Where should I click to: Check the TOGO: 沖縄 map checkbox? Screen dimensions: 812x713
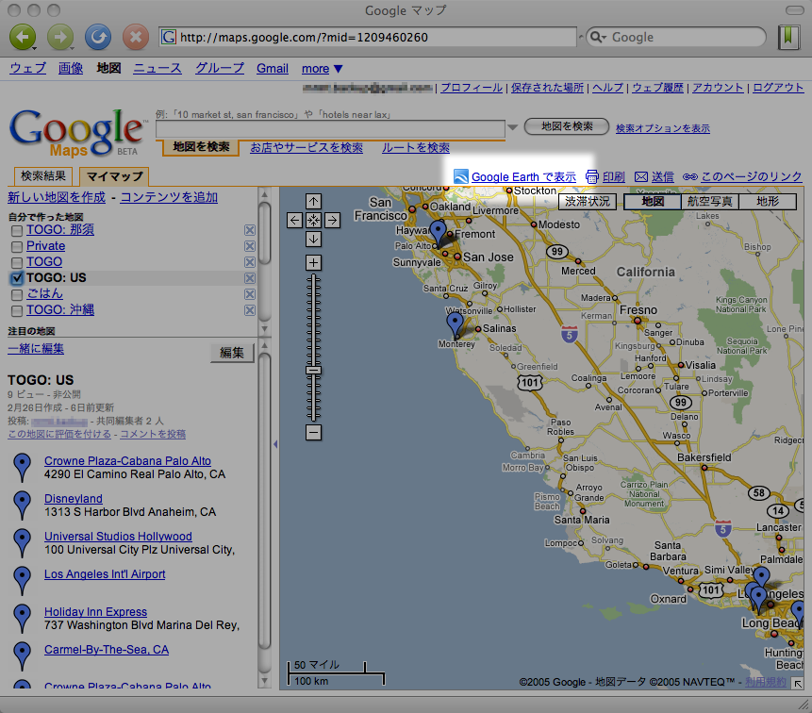click(x=17, y=310)
